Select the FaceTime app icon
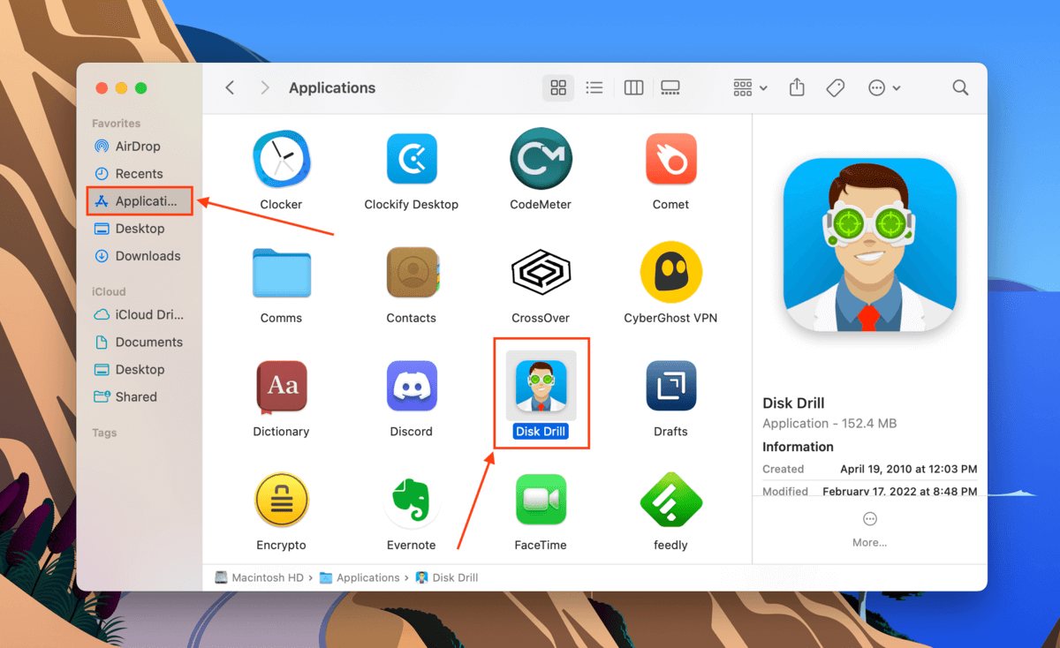The image size is (1060, 648). (541, 500)
